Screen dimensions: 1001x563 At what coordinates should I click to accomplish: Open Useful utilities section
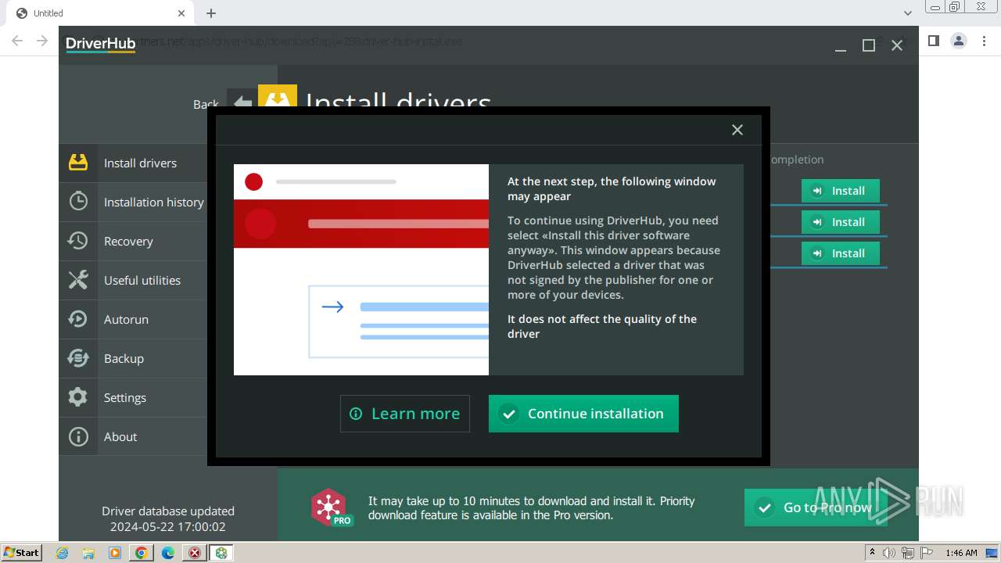tap(133, 280)
